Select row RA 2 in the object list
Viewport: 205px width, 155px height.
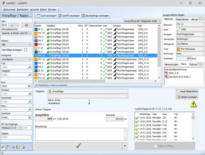pyautogui.click(x=96, y=67)
